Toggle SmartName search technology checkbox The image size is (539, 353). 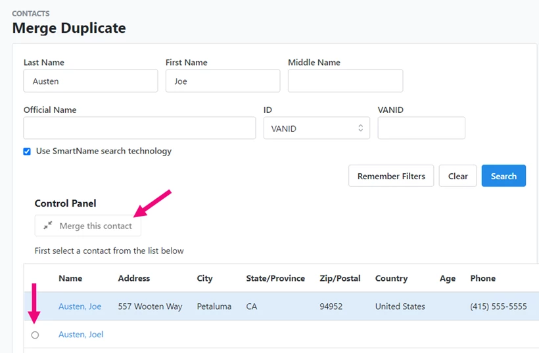[27, 151]
